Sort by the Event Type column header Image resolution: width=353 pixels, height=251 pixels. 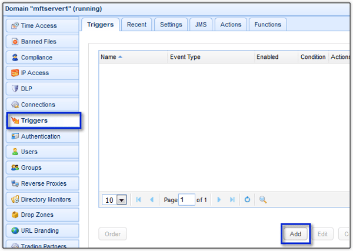211,57
